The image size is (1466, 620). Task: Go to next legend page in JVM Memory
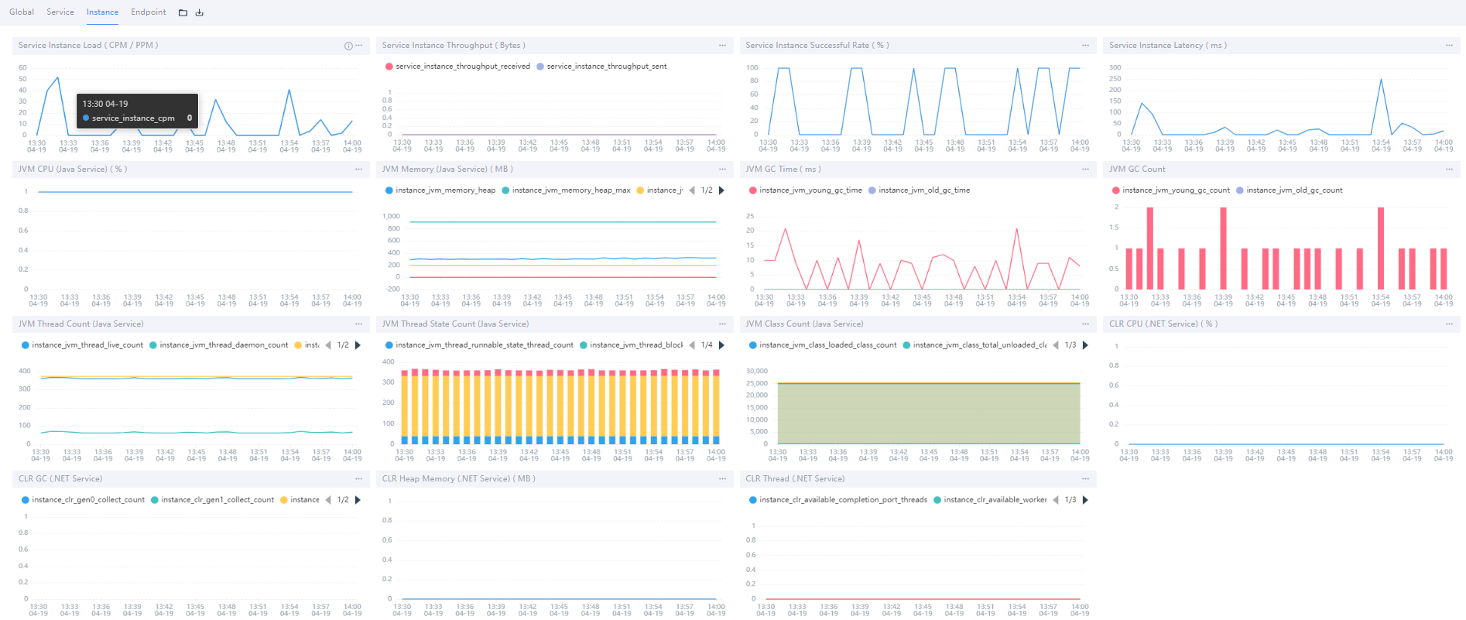tap(721, 190)
